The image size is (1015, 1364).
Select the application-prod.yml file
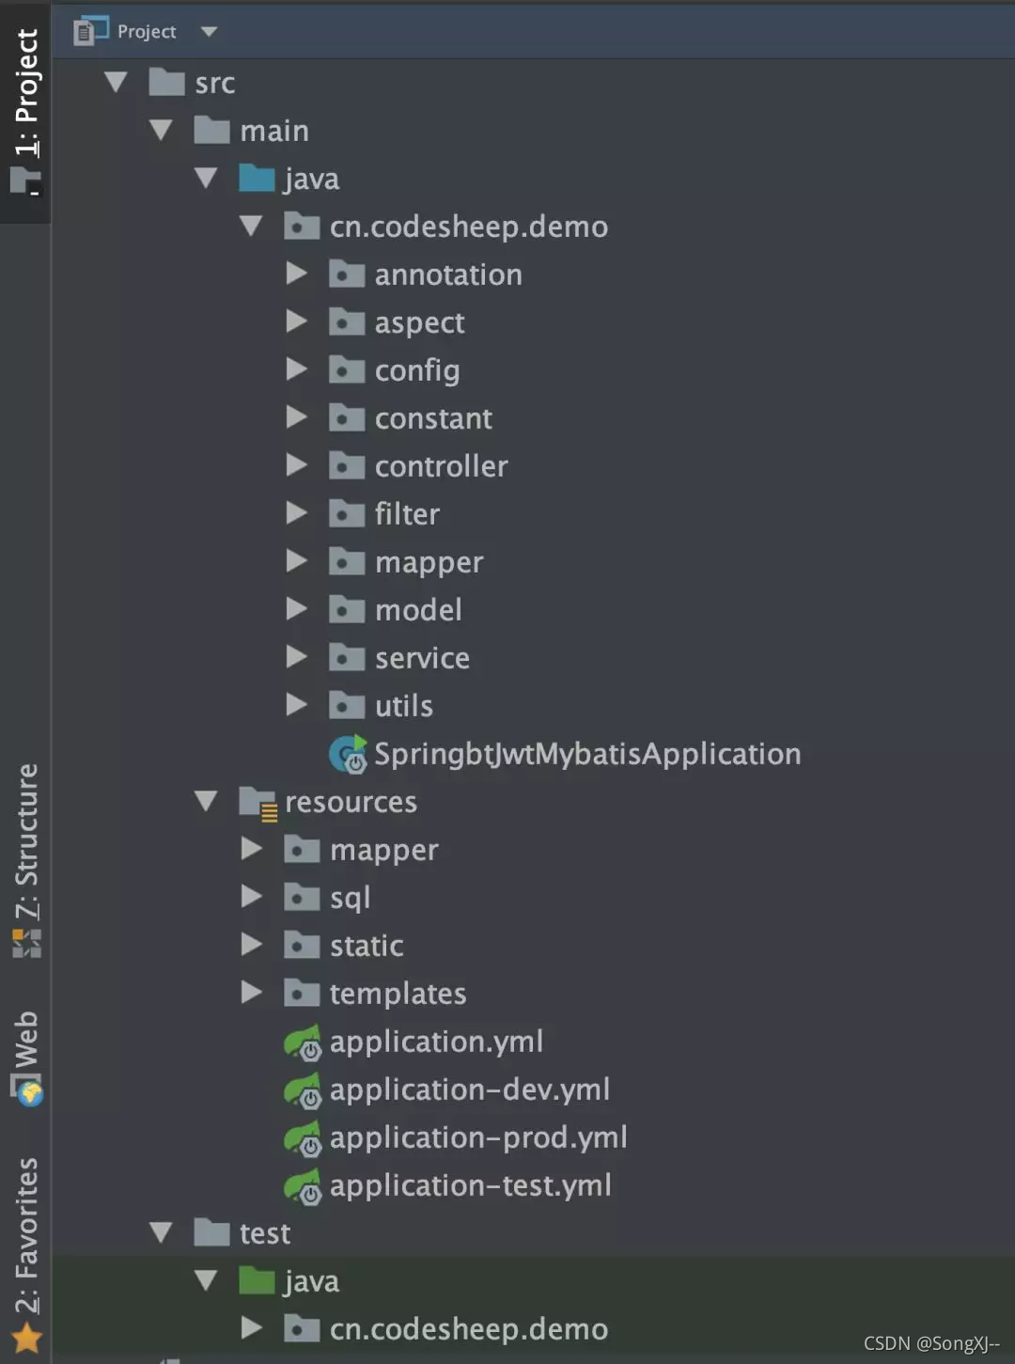coord(478,1137)
